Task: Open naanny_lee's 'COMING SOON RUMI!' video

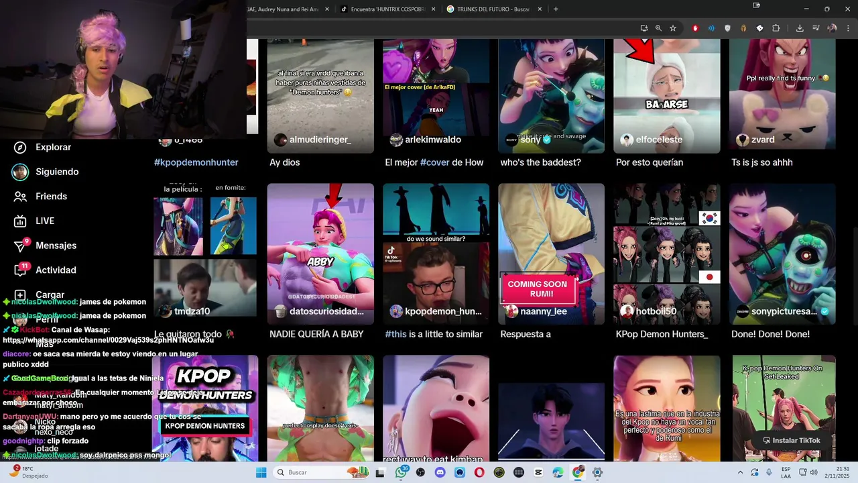Action: [551, 254]
